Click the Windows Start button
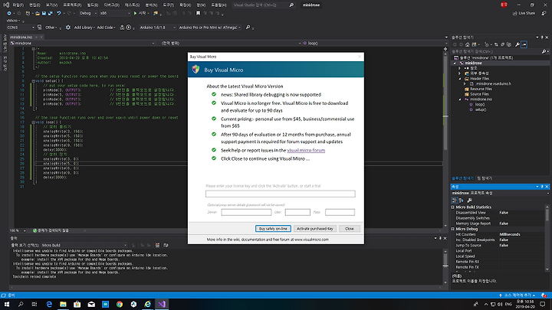This screenshot has height=310, width=552. click(7, 304)
